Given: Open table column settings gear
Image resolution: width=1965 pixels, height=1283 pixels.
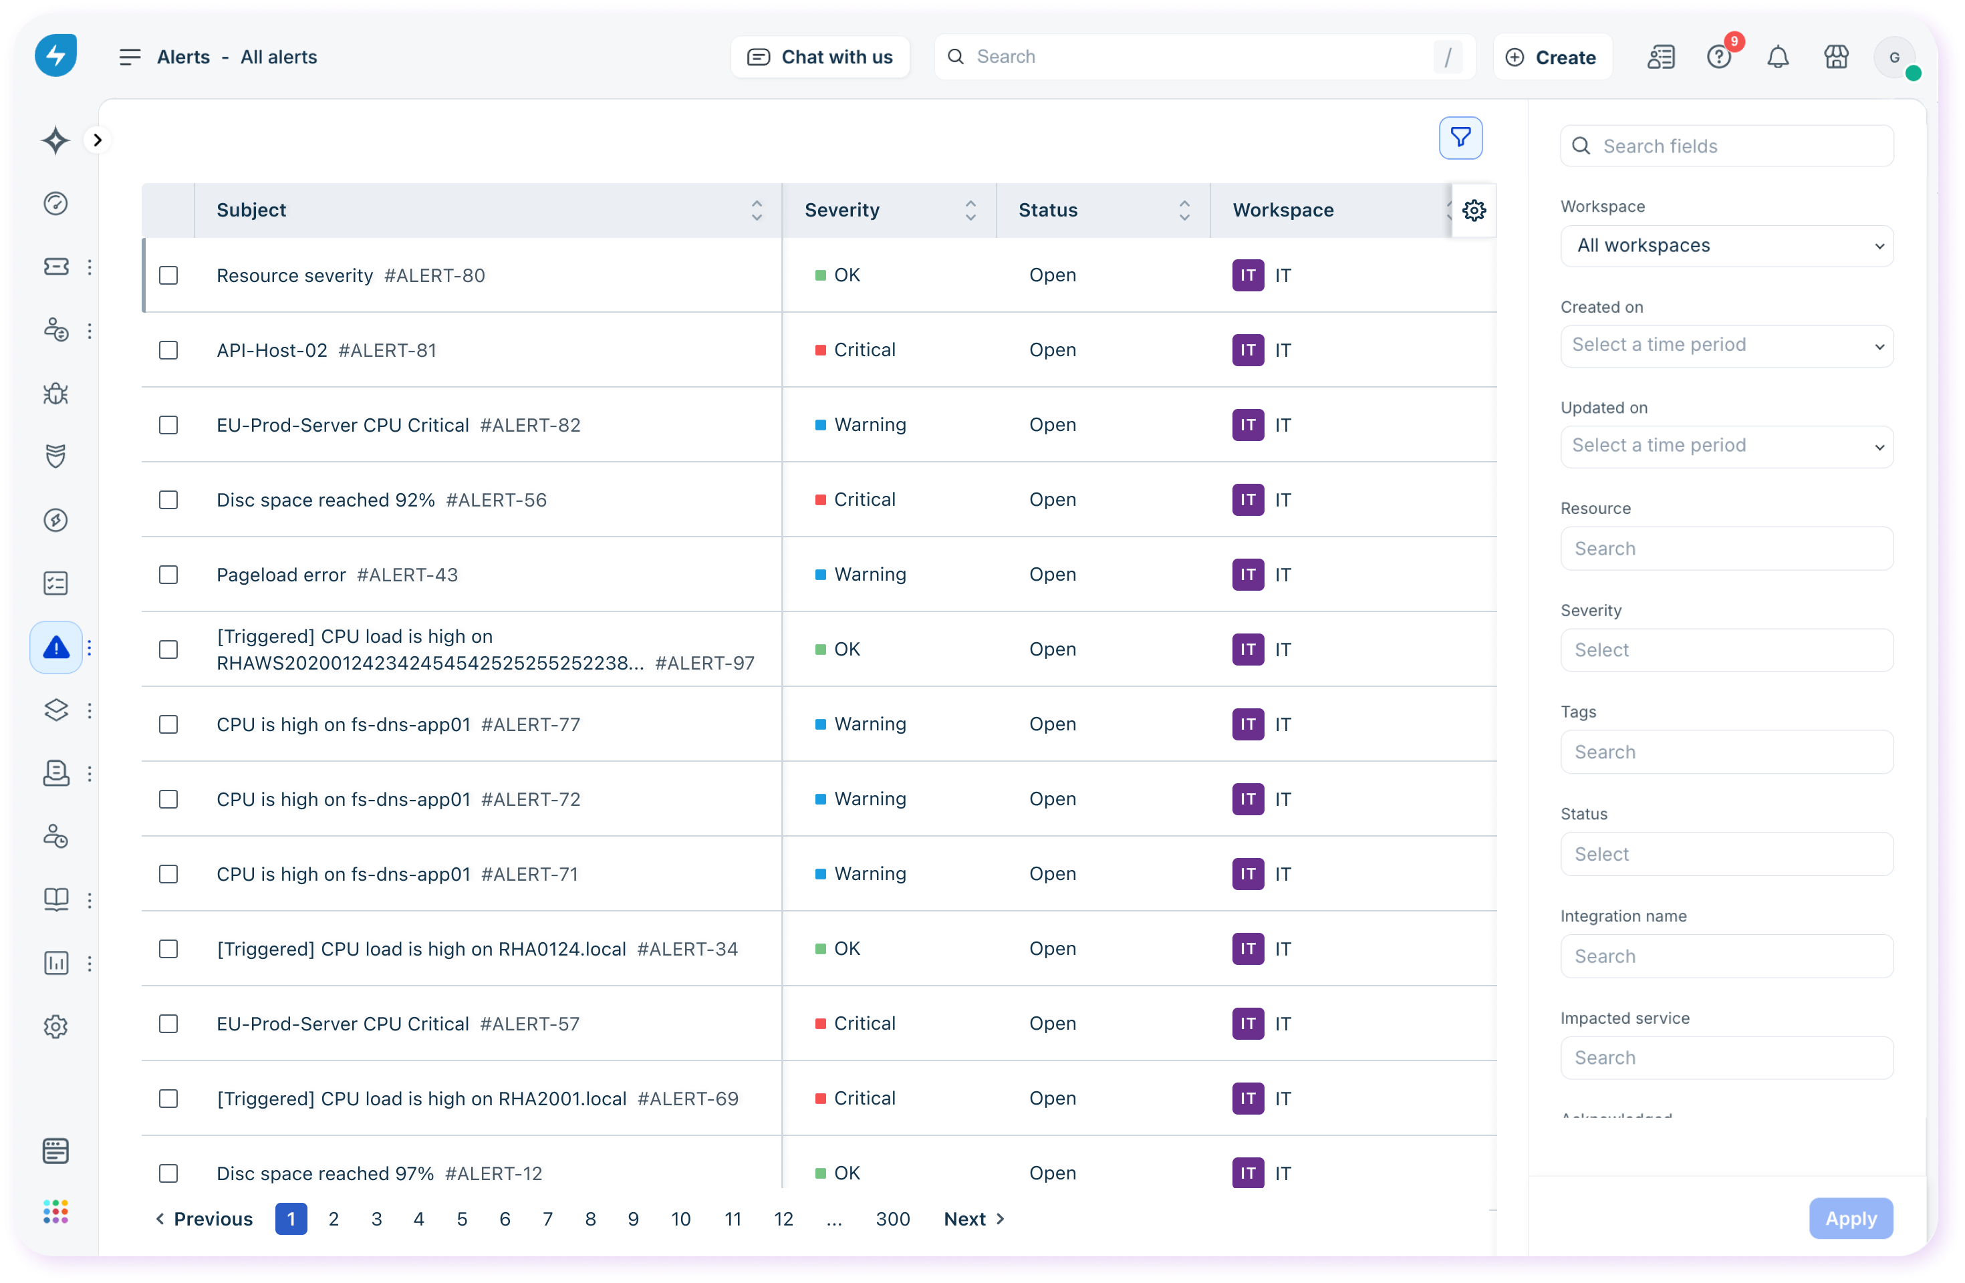Looking at the screenshot, I should click(x=1474, y=210).
